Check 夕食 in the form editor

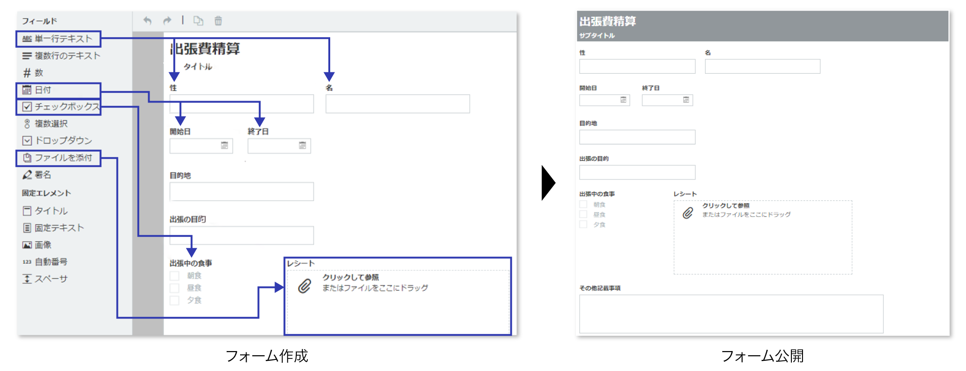(175, 301)
